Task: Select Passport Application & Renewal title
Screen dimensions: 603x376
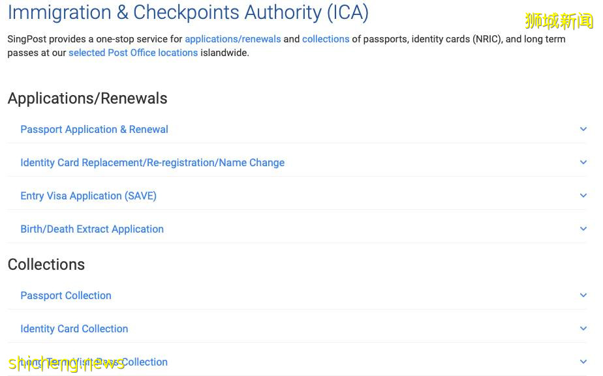Action: [x=94, y=129]
